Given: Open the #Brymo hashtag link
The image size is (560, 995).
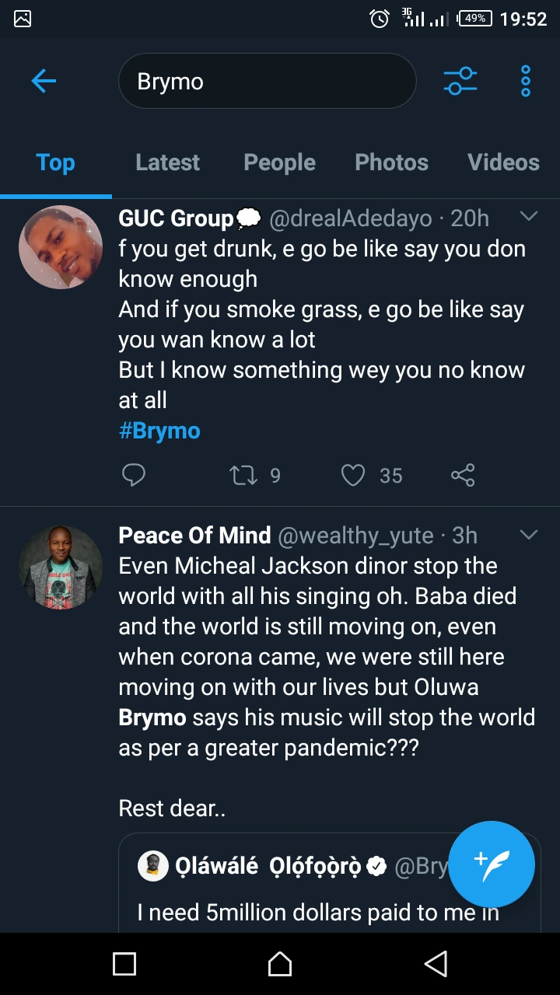Looking at the screenshot, I should [159, 431].
